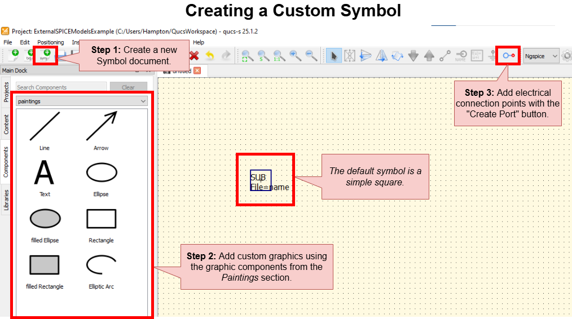Zoom in with plus magnifier
This screenshot has height=319, width=572.
click(x=295, y=56)
